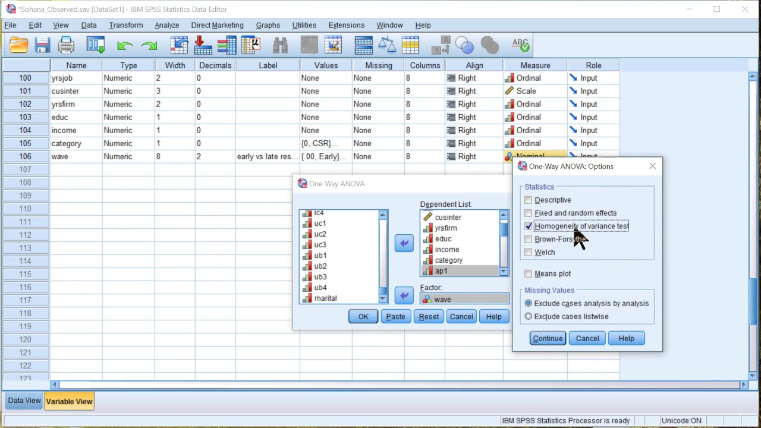761x428 pixels.
Task: Open Split File toolbar icon
Action: point(363,45)
